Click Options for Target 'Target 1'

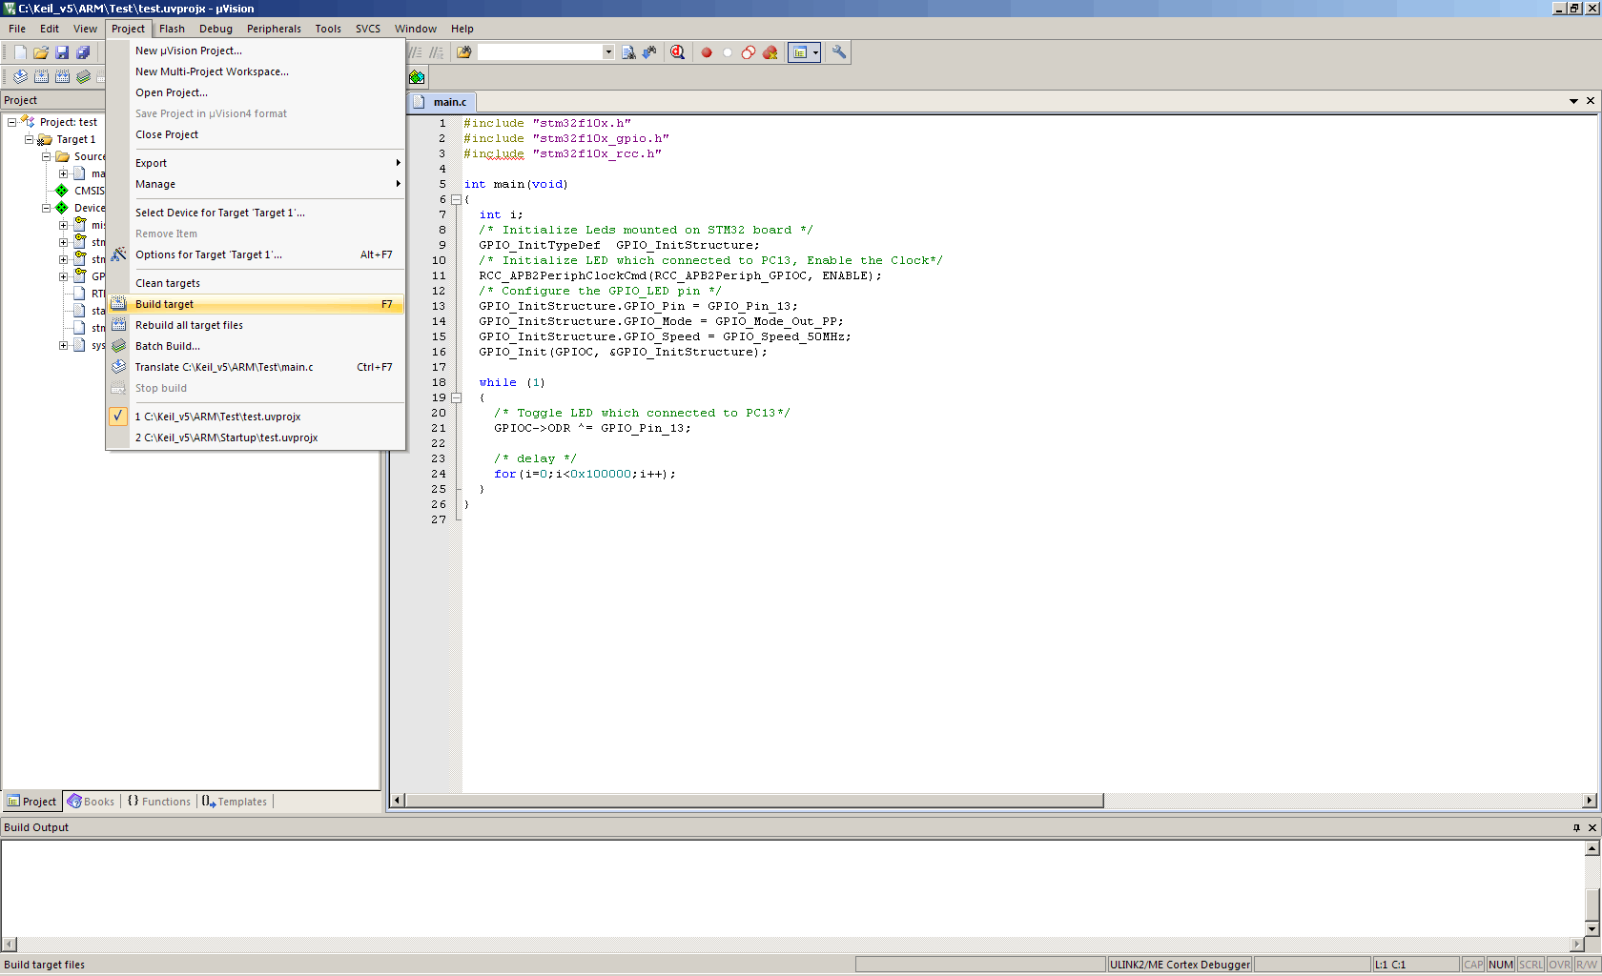point(208,254)
